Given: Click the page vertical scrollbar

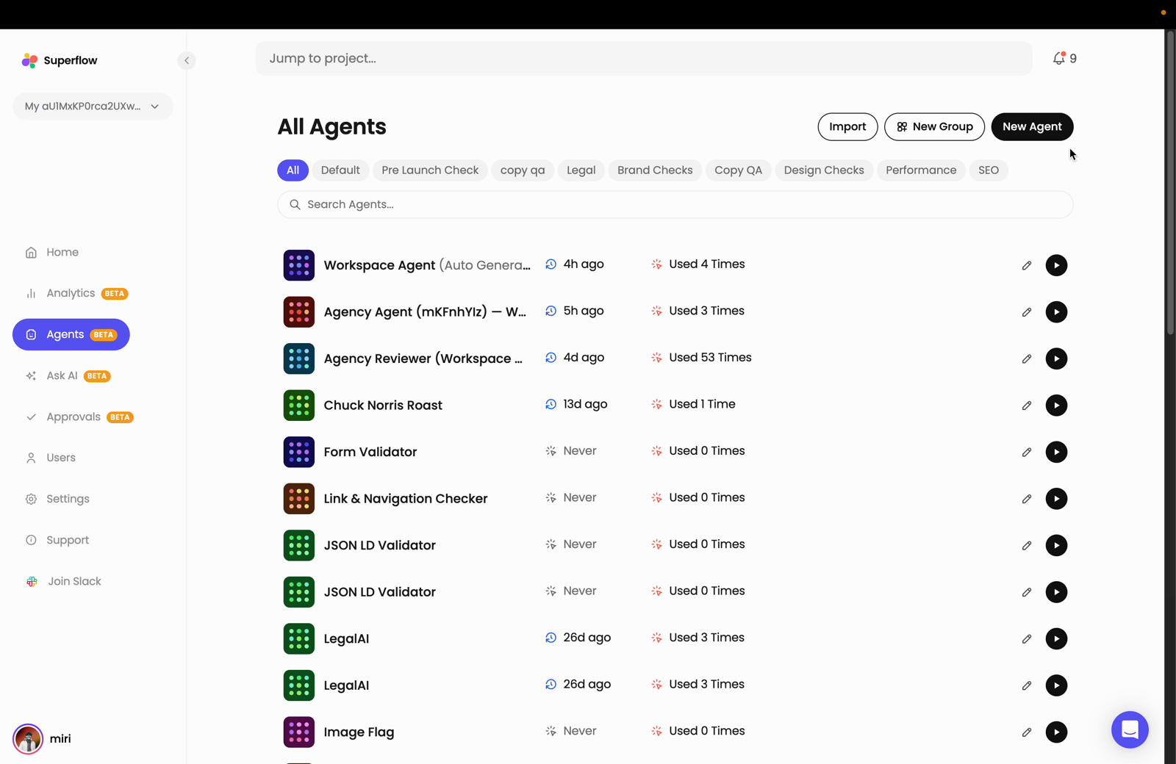Looking at the screenshot, I should (x=1170, y=184).
